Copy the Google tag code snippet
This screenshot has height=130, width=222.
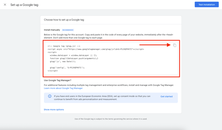click(175, 45)
